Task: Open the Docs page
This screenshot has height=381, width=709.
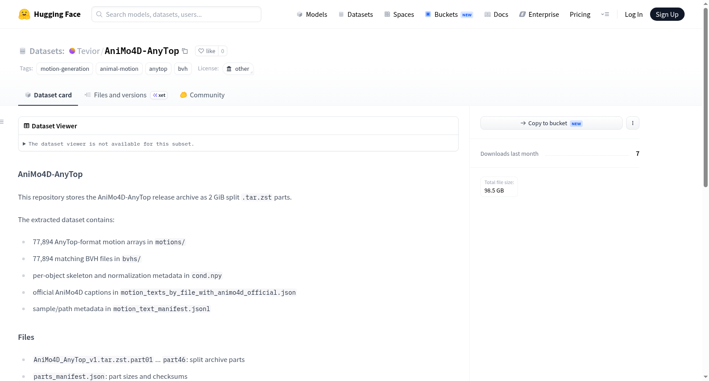Action: pos(496,14)
